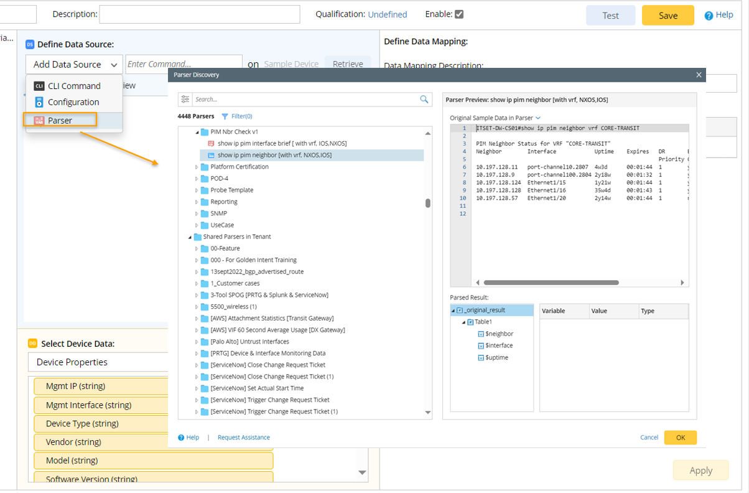Toggle the Enable checkbox
Image resolution: width=749 pixels, height=493 pixels.
(459, 14)
